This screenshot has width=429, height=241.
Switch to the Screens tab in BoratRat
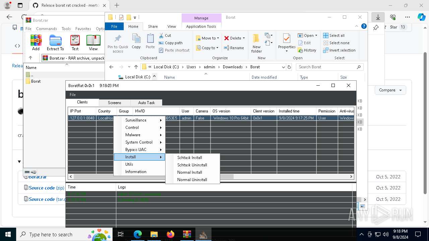[114, 103]
